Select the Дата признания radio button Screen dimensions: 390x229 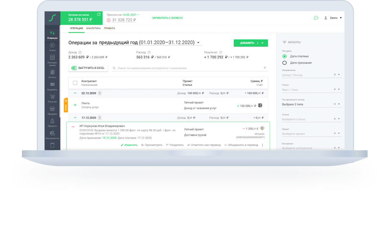click(285, 63)
